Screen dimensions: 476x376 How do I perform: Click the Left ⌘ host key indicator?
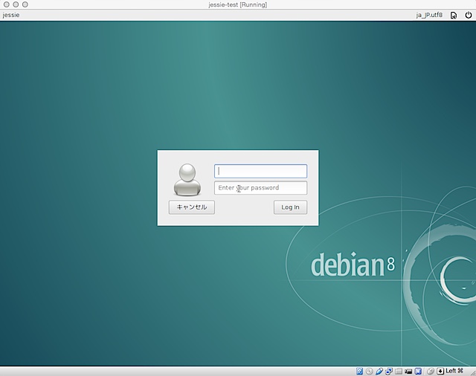pyautogui.click(x=454, y=371)
